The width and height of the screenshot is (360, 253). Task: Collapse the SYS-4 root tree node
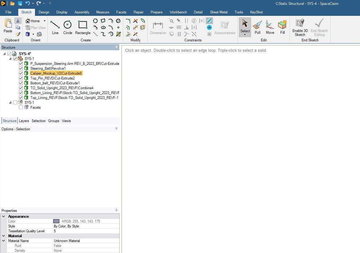pos(4,54)
